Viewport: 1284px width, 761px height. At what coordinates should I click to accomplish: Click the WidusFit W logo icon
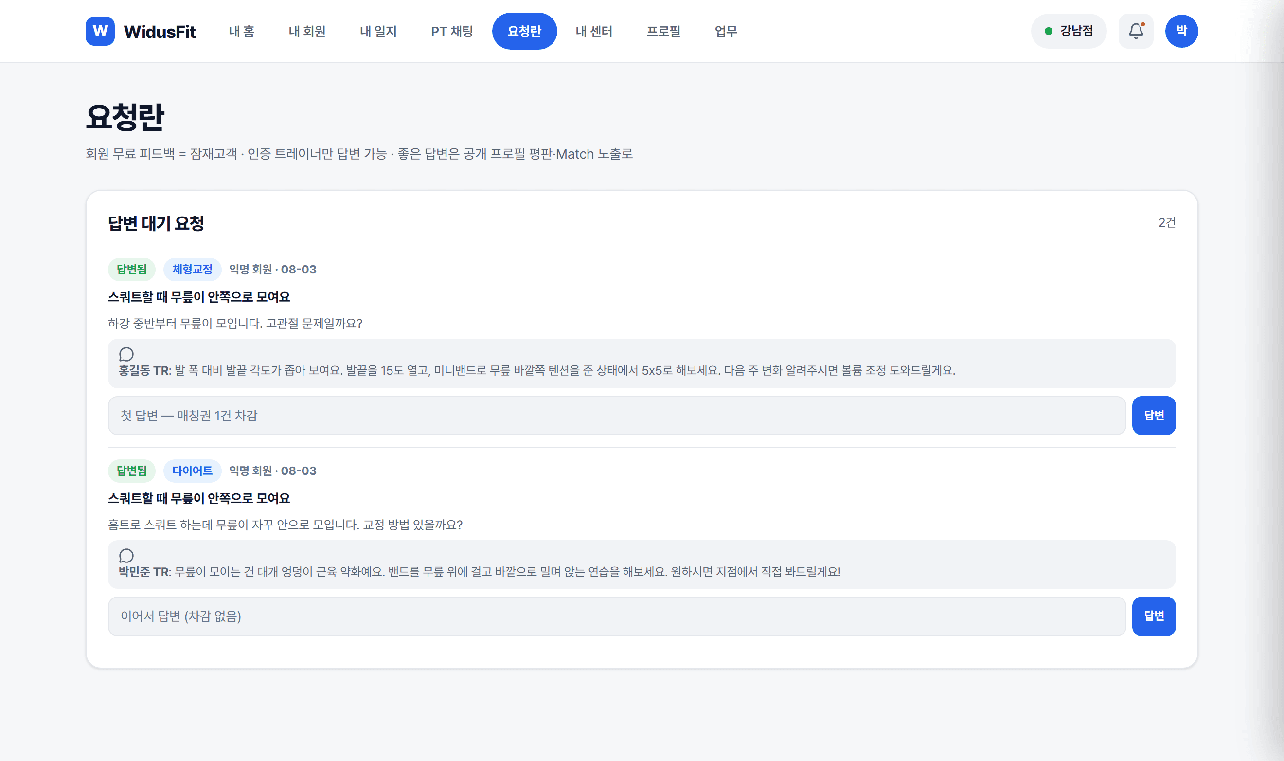[x=100, y=31]
